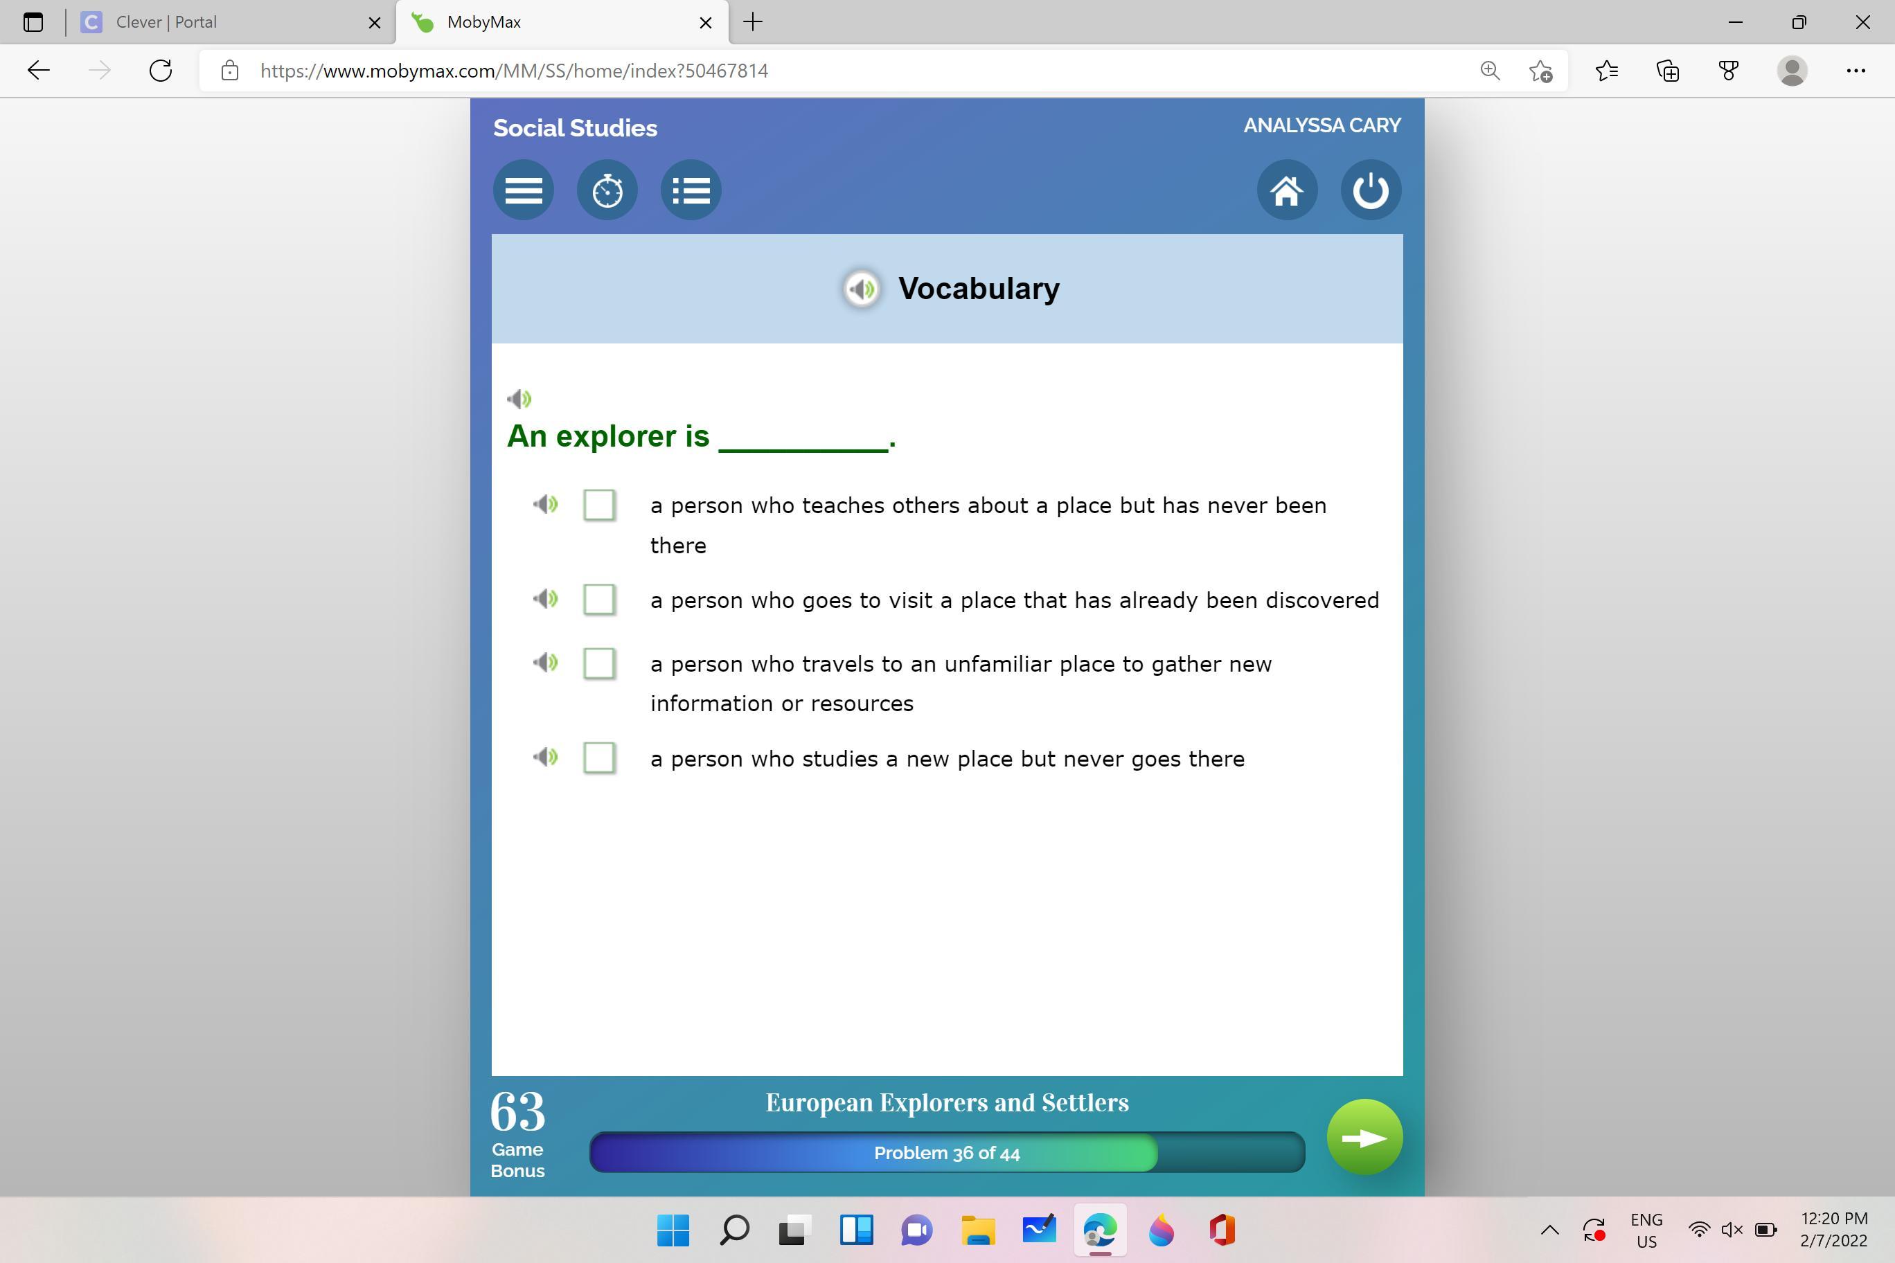Viewport: 1895px width, 1263px height.
Task: Open the bulleted list icon
Action: click(691, 191)
